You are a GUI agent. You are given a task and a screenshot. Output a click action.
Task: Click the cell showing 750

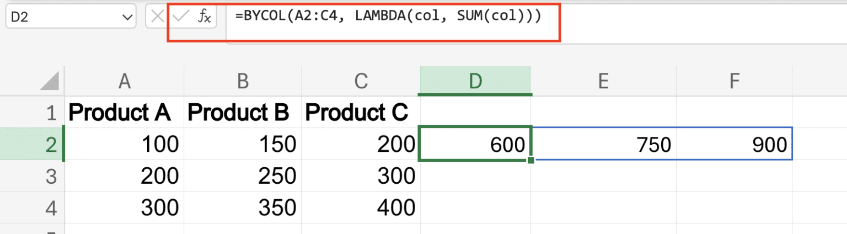[x=604, y=144]
